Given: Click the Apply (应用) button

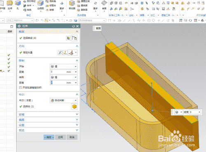Looking at the screenshot, I should pos(61,137).
